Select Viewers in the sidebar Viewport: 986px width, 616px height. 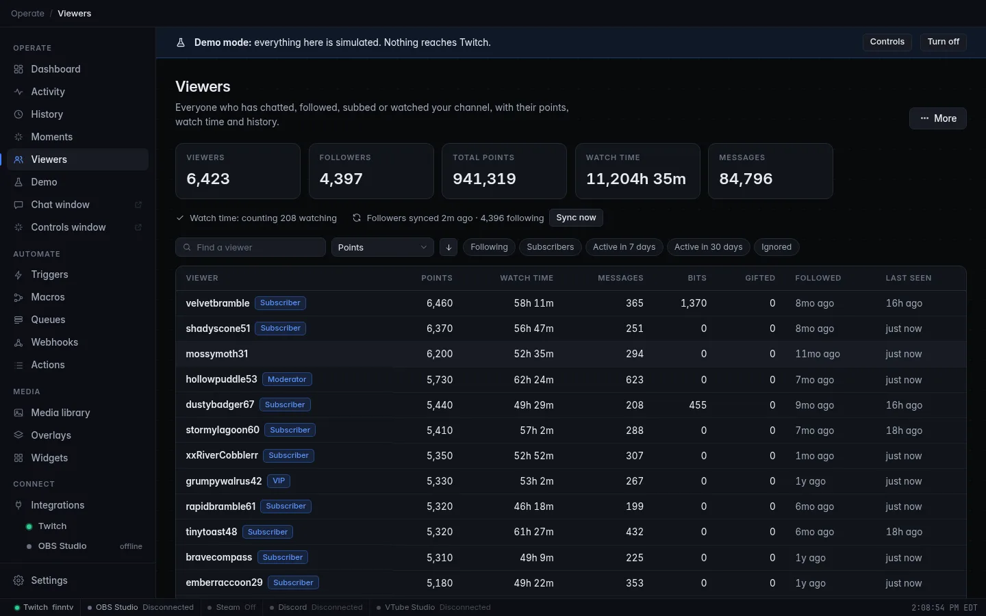77,159
